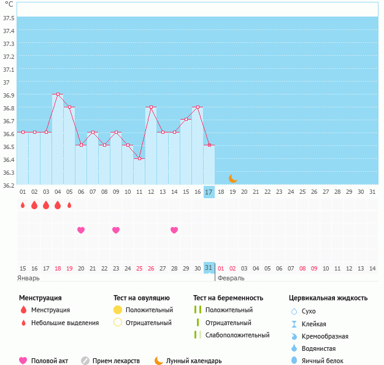Click the Яичный белок legend icon
The image size is (384, 365).
(294, 361)
